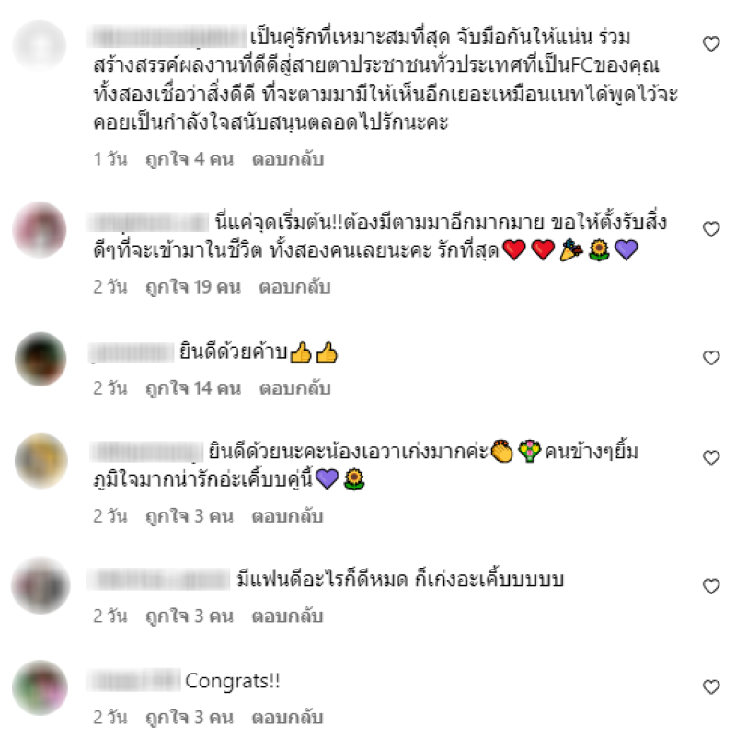Open the top commenter's blurred profile picture

tap(40, 46)
